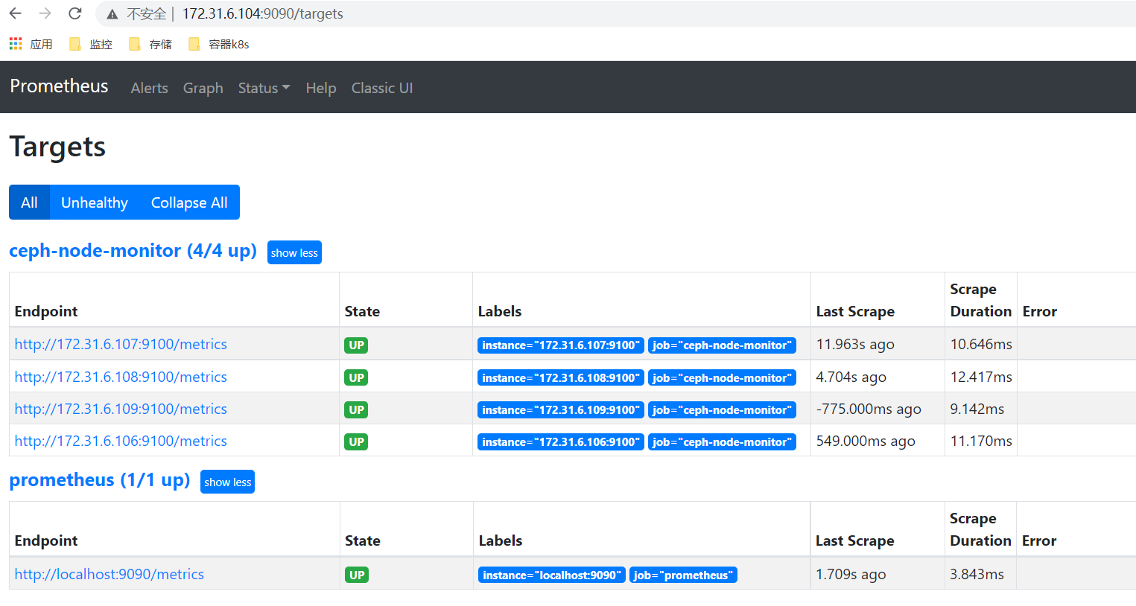Viewport: 1136px width, 606px height.
Task: Click last scrape value 549.000ms ago
Action: 866,441
